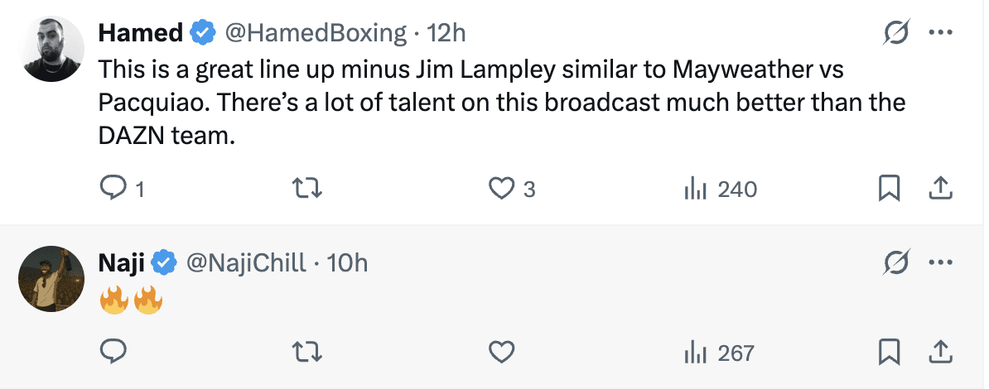Reply to Hamed's tweet

tap(112, 190)
